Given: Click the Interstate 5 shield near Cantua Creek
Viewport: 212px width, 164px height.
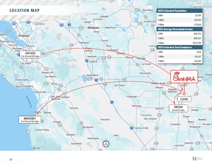Looking at the screenshot, I should coord(131,128).
